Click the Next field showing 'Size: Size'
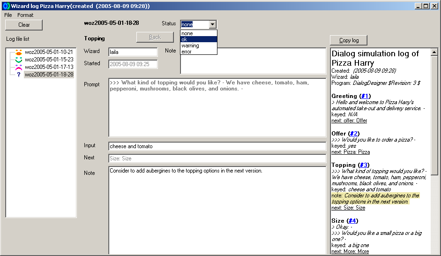The height and width of the screenshot is (256, 441). click(217, 158)
